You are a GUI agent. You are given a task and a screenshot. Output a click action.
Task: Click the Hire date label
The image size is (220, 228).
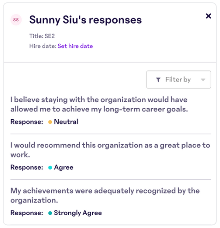[43, 46]
